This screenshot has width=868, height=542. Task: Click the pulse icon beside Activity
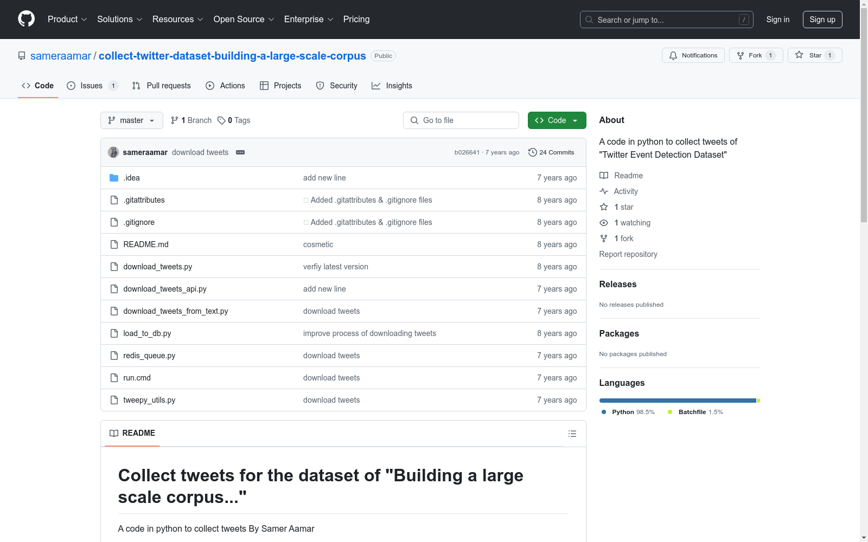point(604,191)
